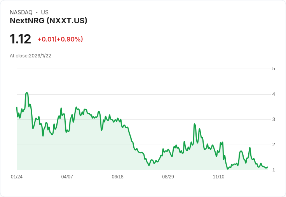The height and width of the screenshot is (197, 286).
Task: Select the 01/24 date on the x-axis
Action: click(x=17, y=177)
